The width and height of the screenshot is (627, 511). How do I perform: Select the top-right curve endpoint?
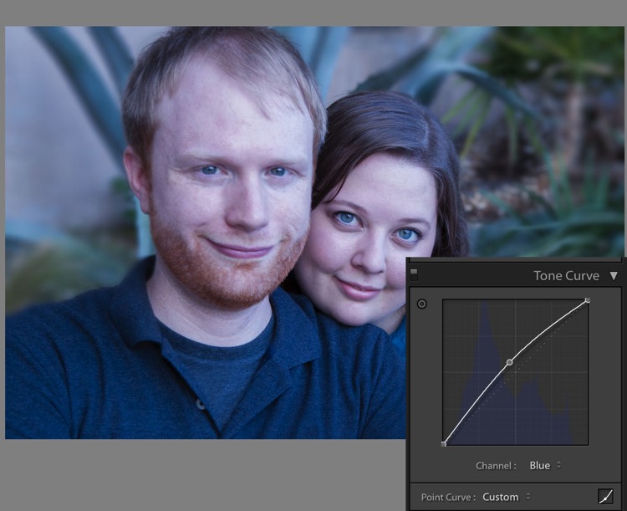(x=588, y=300)
